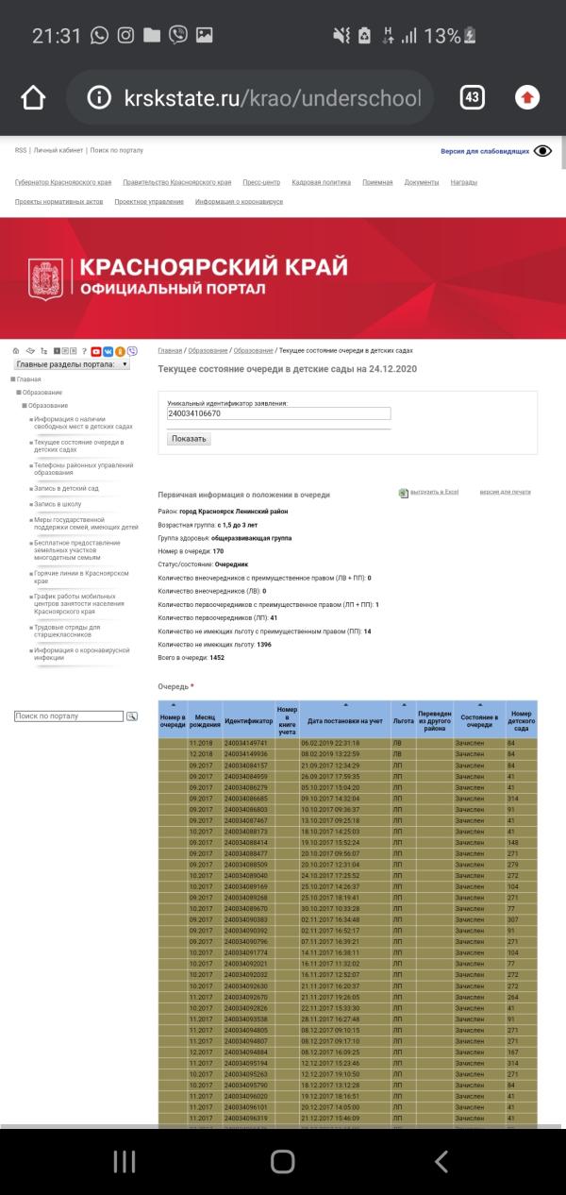Open 'Трудовые отряды для старшеклассников' item
Viewport: 566px width, 1195px height.
[x=67, y=631]
